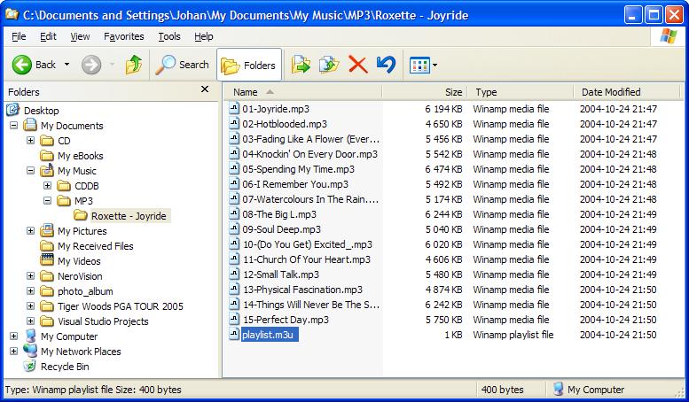
Task: Click the My Pictures folder icon
Action: coord(47,231)
